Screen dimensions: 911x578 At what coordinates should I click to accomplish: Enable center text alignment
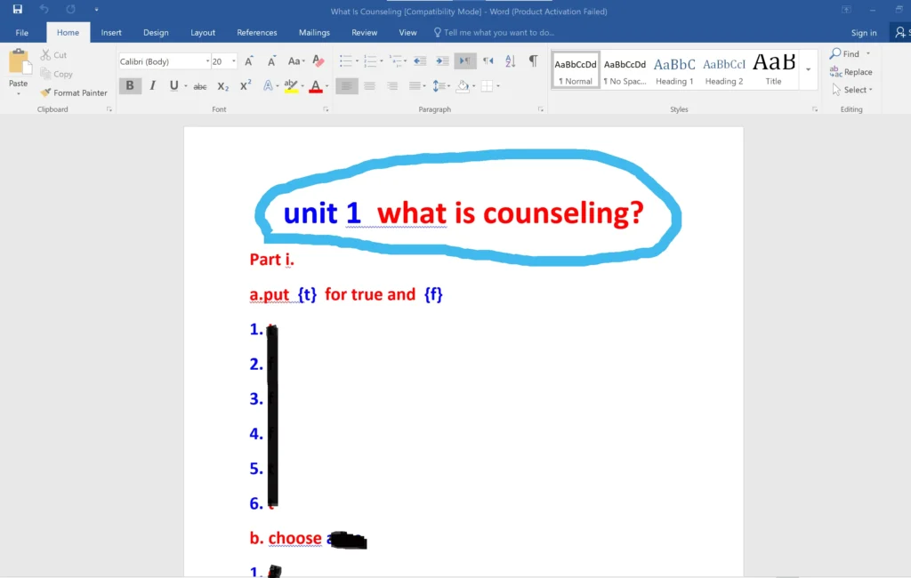pos(369,85)
